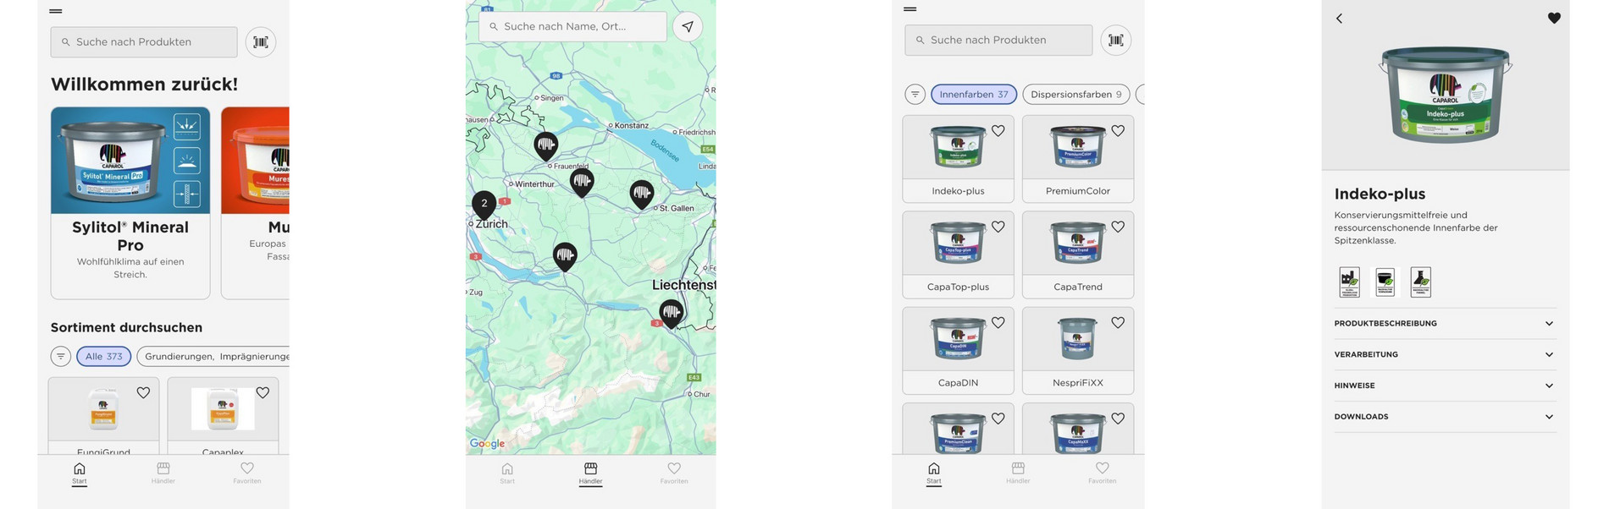Image resolution: width=1609 pixels, height=509 pixels.
Task: Unfavorite Indeko-plus using the filled heart
Action: 1554,18
